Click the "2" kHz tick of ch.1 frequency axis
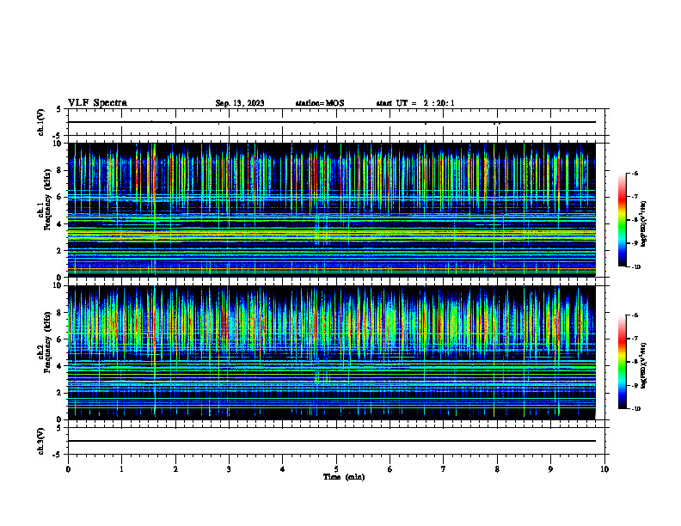The width and height of the screenshot is (681, 526). 59,251
